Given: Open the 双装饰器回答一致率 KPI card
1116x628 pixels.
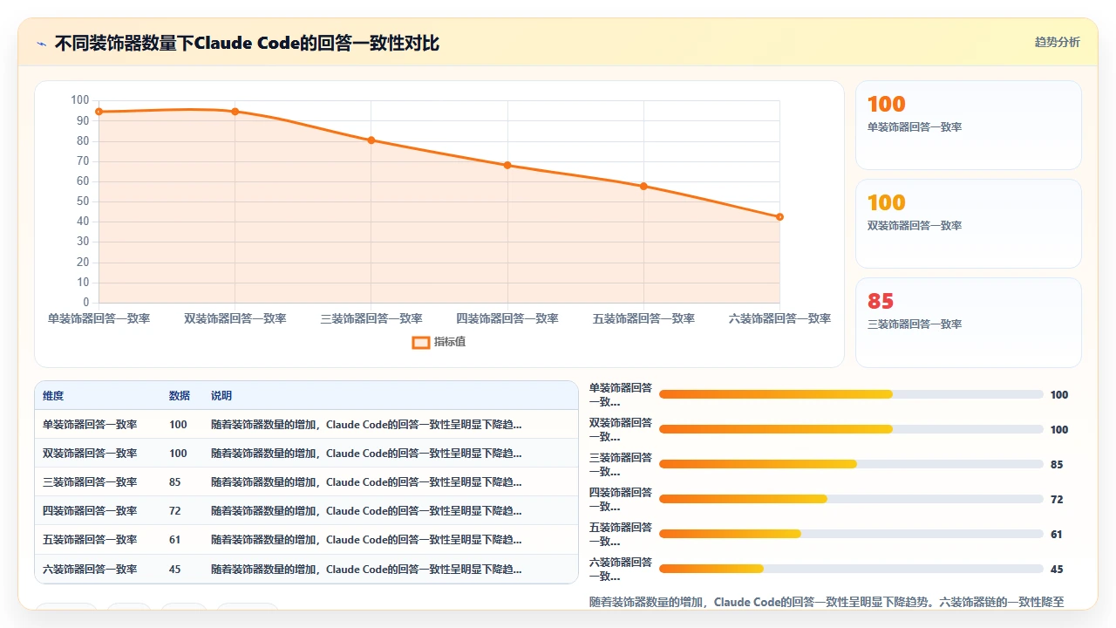Looking at the screenshot, I should point(969,223).
